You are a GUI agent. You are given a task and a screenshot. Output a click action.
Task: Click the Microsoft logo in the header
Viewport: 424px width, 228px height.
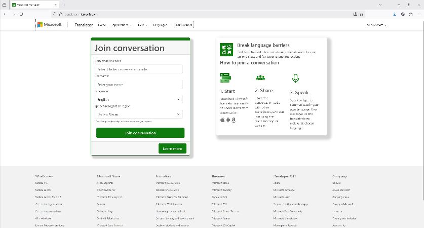(x=50, y=24)
